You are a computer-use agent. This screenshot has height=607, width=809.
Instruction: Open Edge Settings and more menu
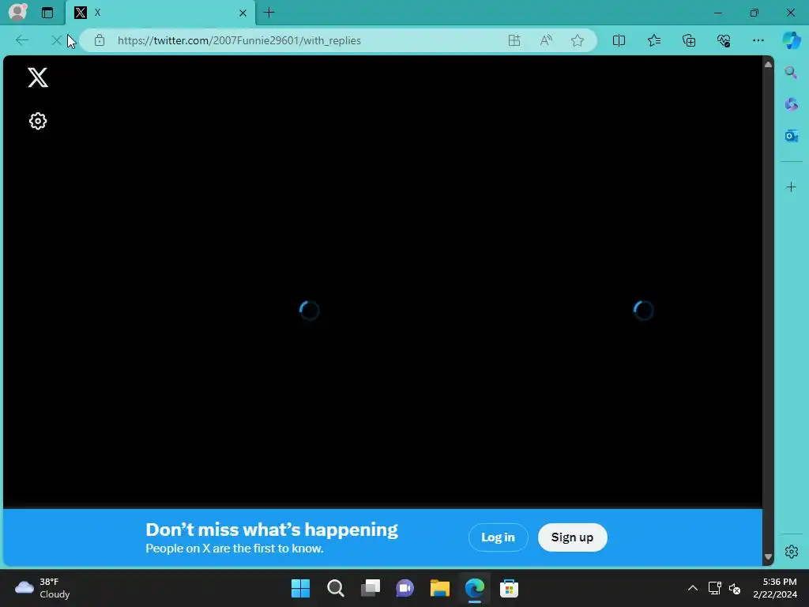758,40
